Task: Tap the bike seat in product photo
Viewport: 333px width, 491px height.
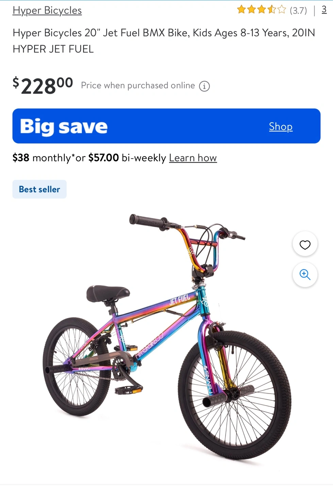Action: pos(108,293)
